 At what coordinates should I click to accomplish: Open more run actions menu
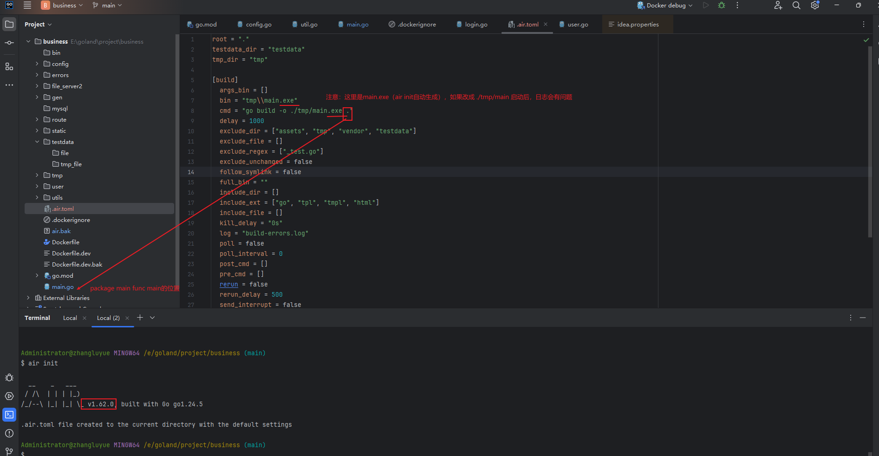click(737, 5)
